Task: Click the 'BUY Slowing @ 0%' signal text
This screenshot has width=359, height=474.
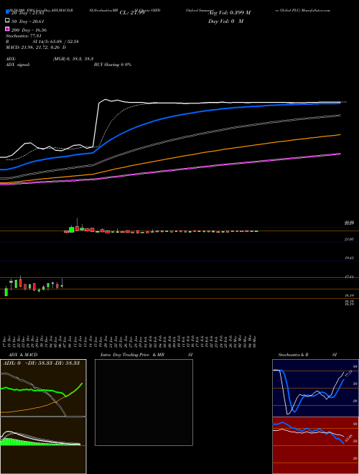Action: pos(113,65)
